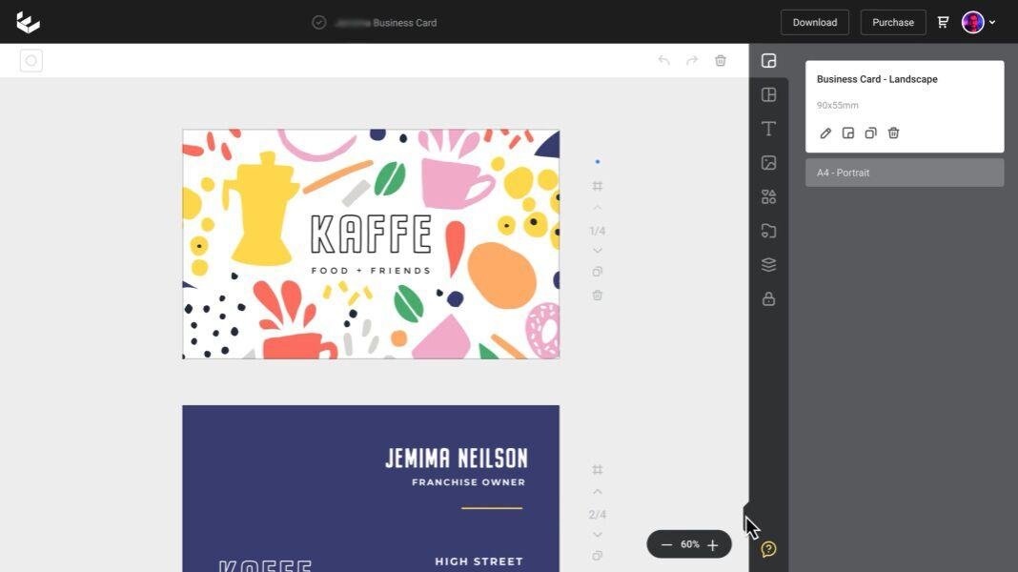Undo the last action
The height and width of the screenshot is (572, 1018).
pos(663,60)
